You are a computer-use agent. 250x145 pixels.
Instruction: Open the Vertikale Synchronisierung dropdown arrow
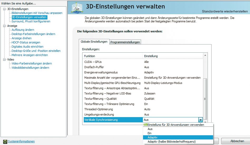200,120
